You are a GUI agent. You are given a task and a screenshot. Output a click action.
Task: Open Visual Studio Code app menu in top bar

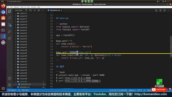pyautogui.click(x=14, y=1)
